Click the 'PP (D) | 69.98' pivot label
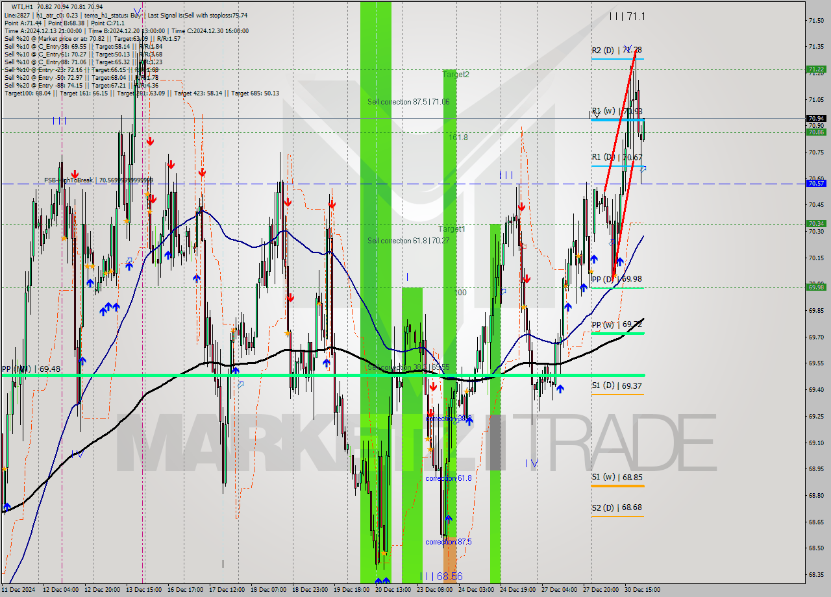The height and width of the screenshot is (597, 831). (617, 279)
